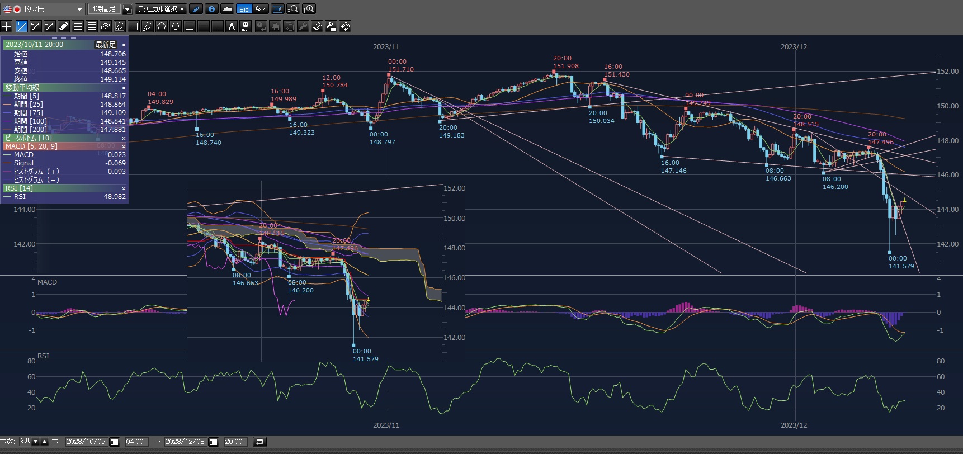Switch price display to Bid
Image resolution: width=963 pixels, height=454 pixels.
tap(244, 9)
